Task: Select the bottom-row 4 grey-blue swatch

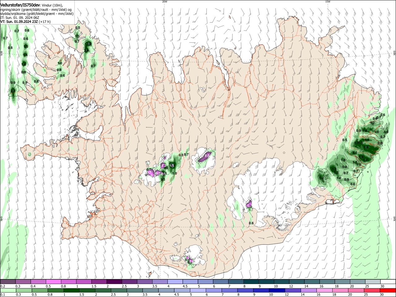Action: [x=166, y=291]
